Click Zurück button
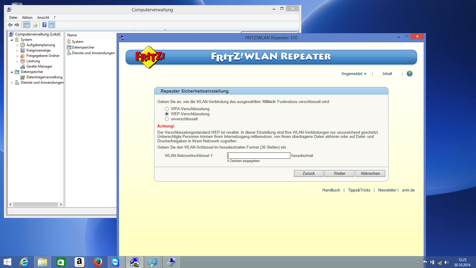The image size is (476, 268). click(309, 173)
